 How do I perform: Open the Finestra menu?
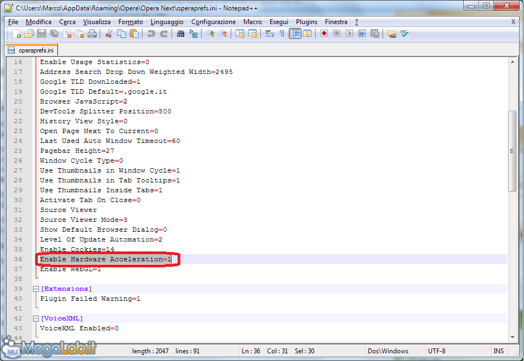pos(336,22)
